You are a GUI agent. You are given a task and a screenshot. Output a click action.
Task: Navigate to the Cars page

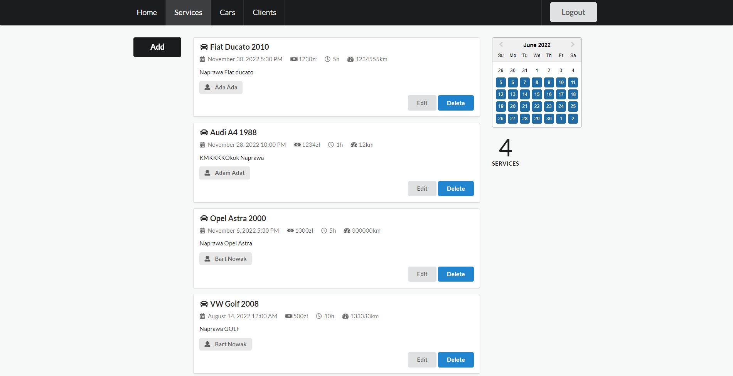pos(227,13)
